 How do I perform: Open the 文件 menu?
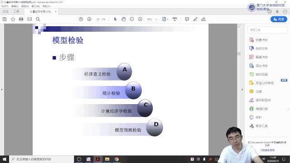pyautogui.click(x=5, y=6)
